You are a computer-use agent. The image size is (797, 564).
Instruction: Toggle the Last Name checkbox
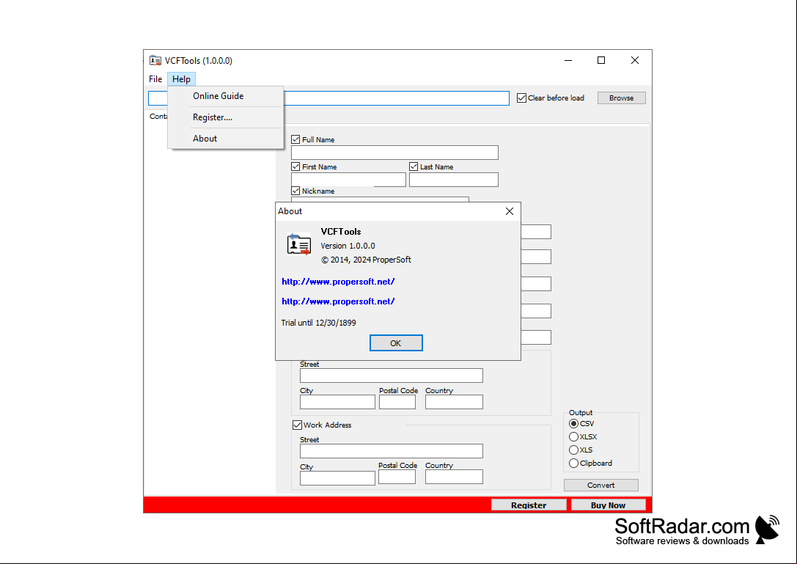click(x=414, y=166)
